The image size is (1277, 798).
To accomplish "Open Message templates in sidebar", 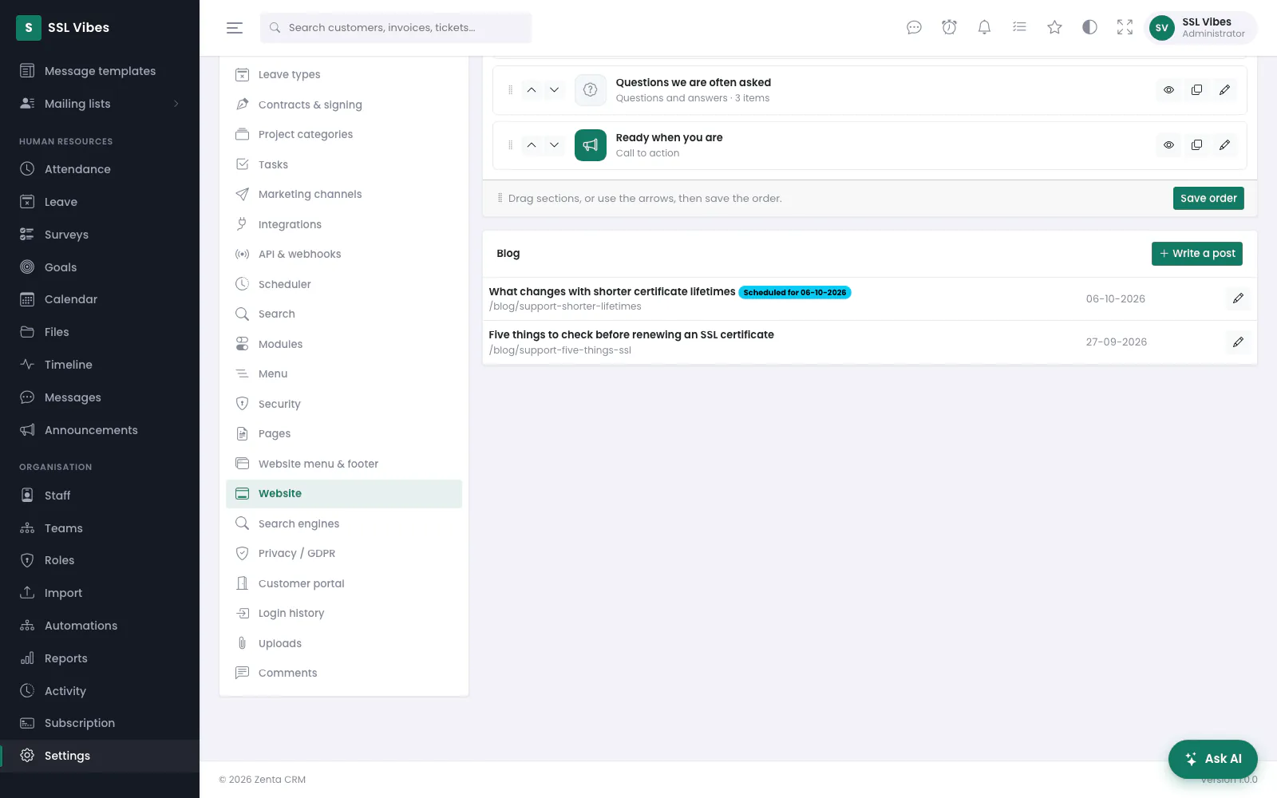I will click(100, 71).
